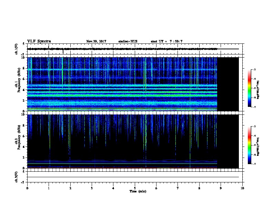Click the "2" tick label on the time axis
273x211 pixels.
(x=70, y=188)
